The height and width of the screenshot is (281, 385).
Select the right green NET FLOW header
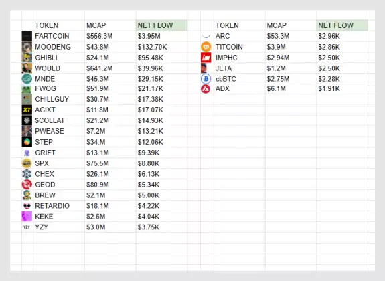click(342, 25)
